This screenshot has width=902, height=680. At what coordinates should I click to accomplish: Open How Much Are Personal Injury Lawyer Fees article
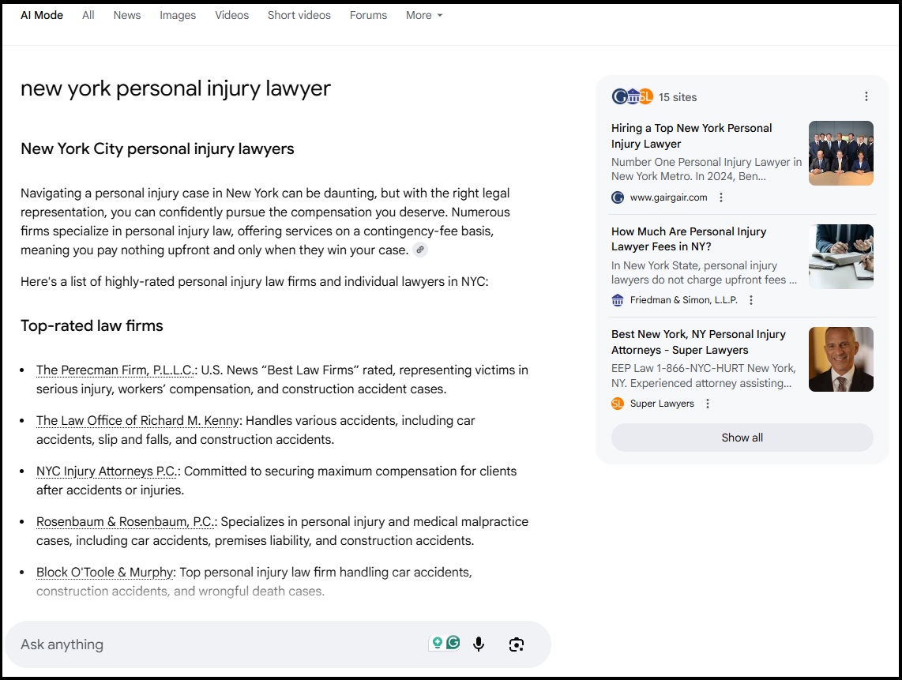tap(689, 239)
